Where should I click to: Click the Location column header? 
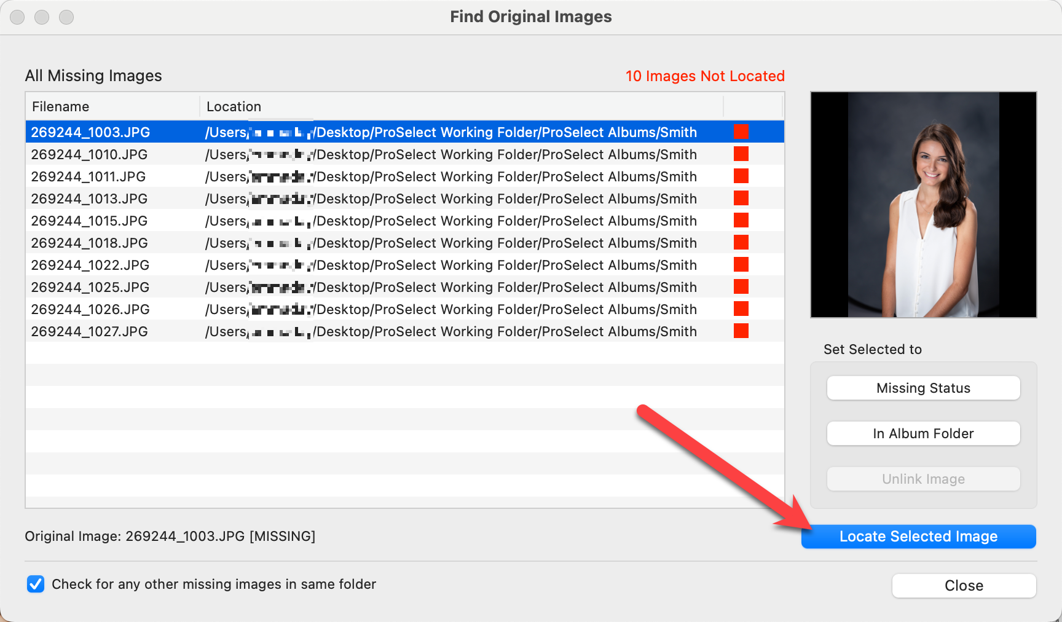coord(234,107)
